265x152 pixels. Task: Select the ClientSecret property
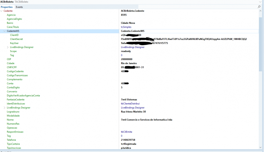16,39
